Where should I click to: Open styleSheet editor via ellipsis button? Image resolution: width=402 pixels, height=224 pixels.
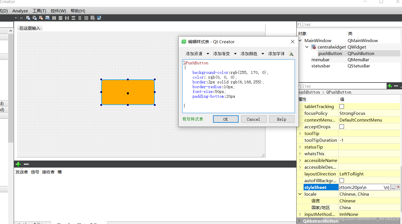(393, 188)
